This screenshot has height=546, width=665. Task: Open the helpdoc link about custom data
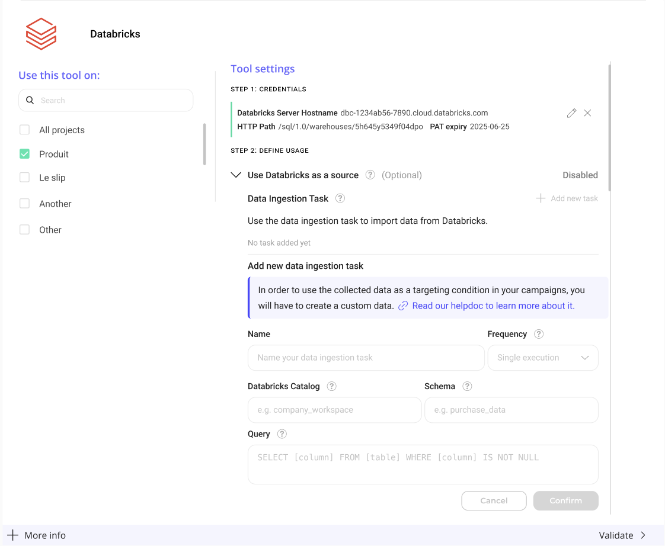pos(493,306)
